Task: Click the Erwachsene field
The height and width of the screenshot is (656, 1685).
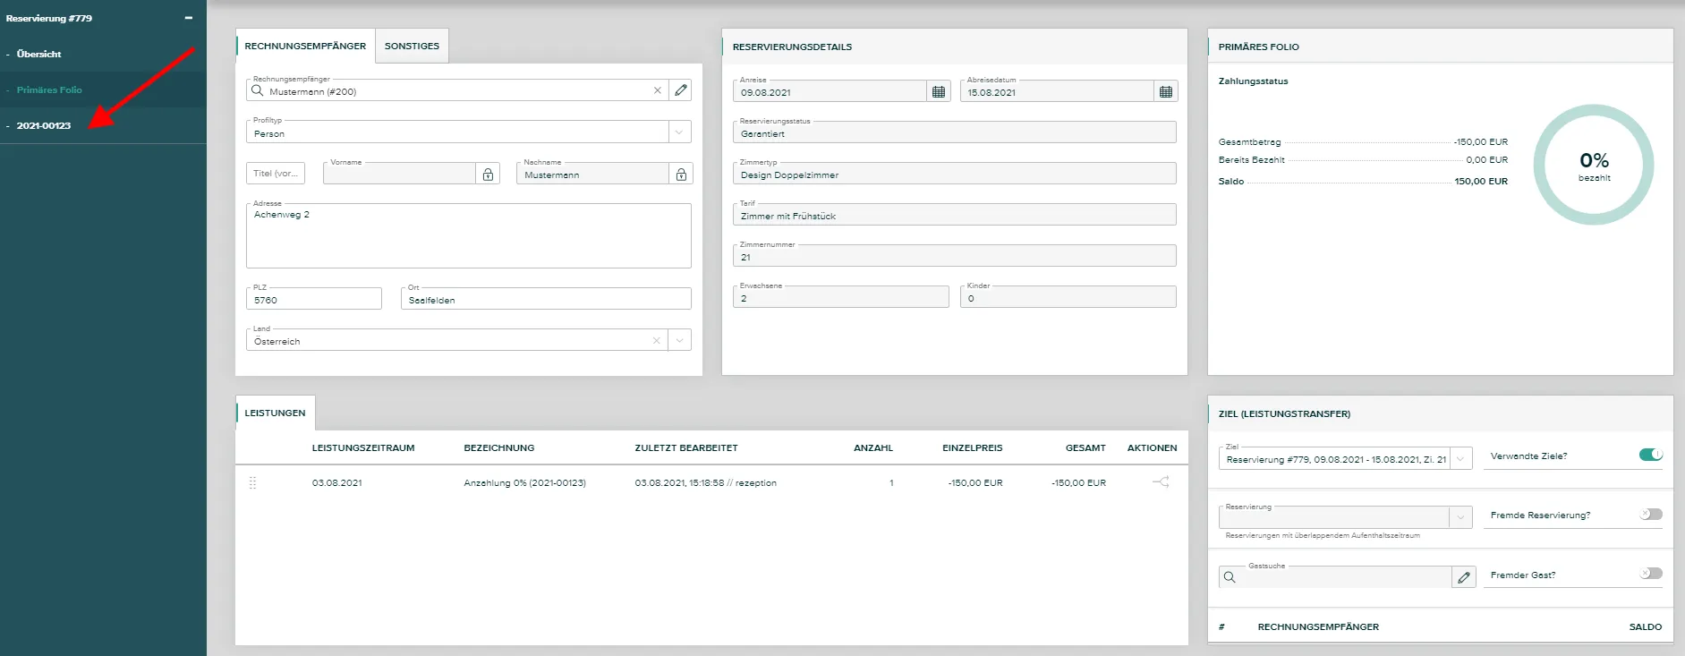Action: tap(840, 297)
